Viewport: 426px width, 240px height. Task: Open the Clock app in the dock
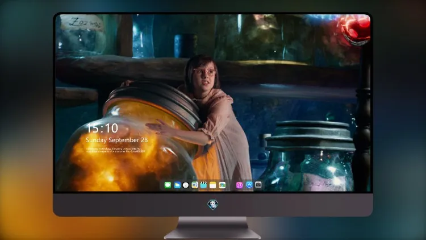click(x=186, y=185)
